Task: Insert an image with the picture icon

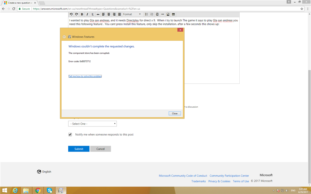Action: click(x=168, y=14)
